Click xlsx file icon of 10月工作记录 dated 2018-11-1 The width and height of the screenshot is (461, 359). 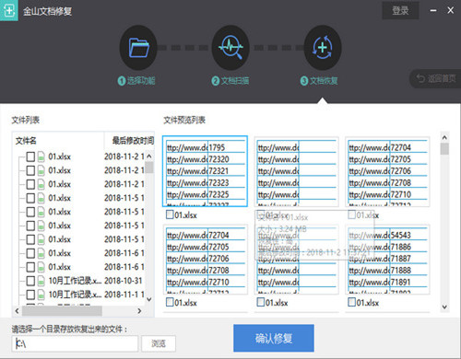pos(41,295)
